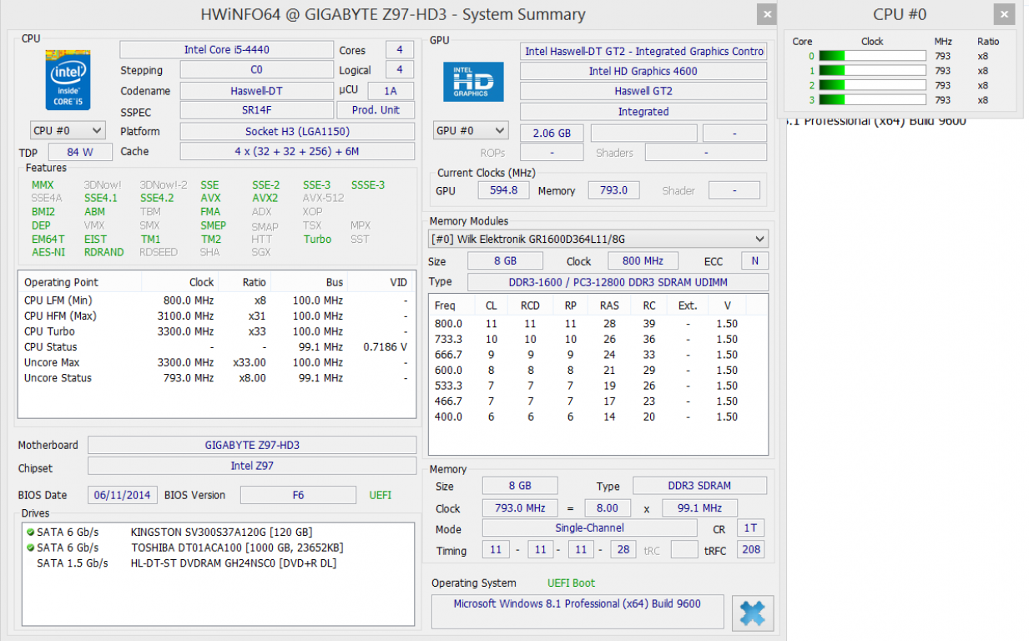
Task: Click the Stepping C0 field
Action: click(x=256, y=70)
